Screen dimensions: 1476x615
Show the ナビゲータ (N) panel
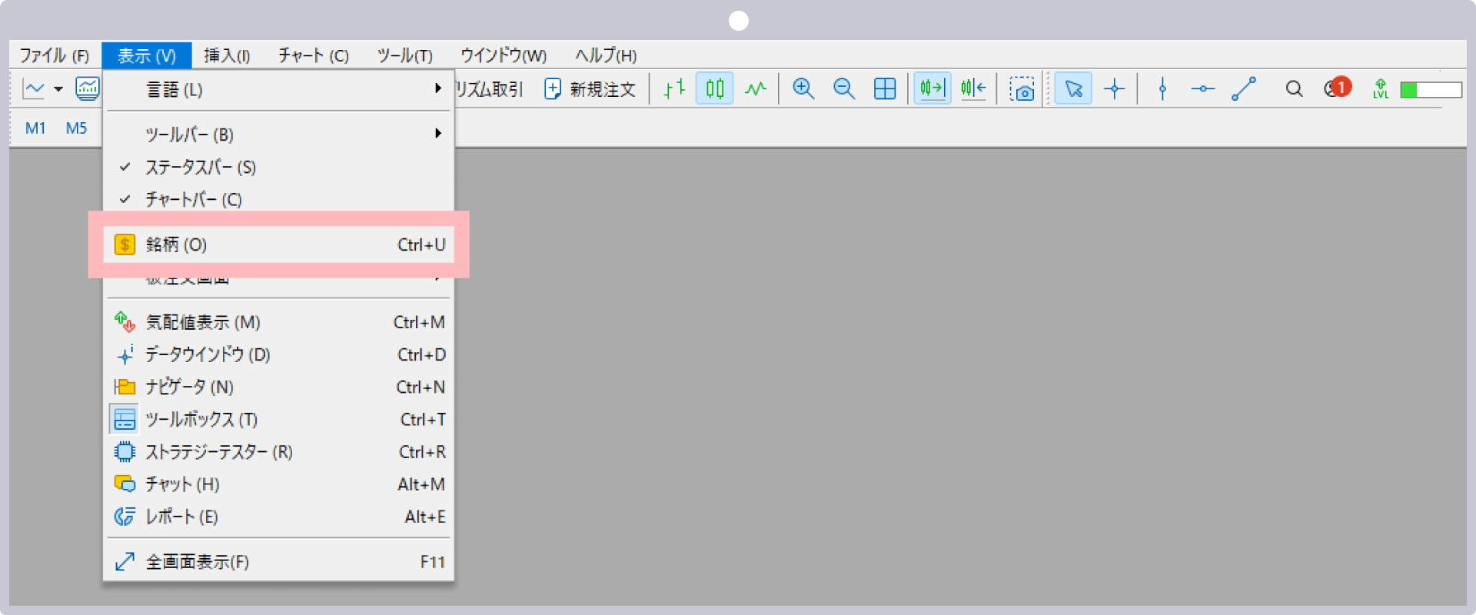tap(278, 387)
